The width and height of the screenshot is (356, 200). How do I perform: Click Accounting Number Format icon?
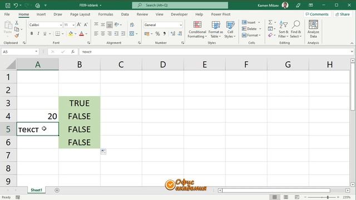[x=147, y=34]
